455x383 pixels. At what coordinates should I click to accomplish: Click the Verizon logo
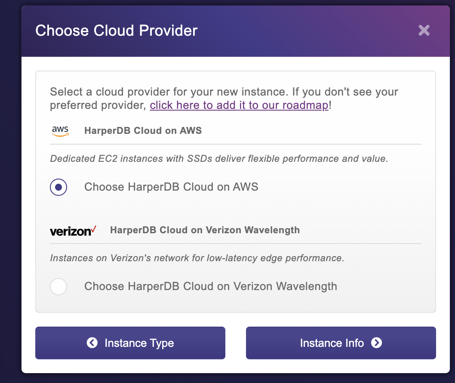point(73,231)
